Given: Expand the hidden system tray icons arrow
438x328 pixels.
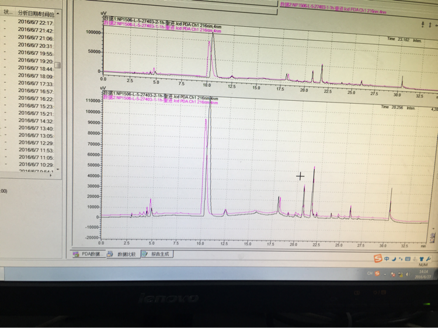Looking at the screenshot, I should click(385, 274).
